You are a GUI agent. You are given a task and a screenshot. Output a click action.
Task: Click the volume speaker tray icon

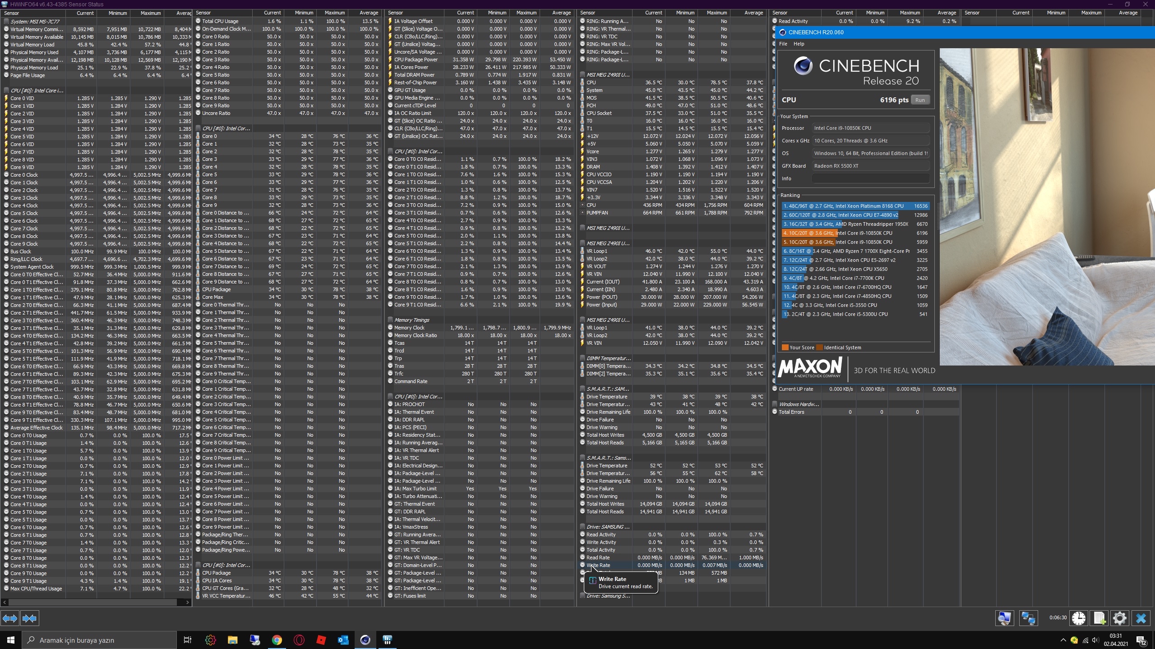pyautogui.click(x=1095, y=640)
